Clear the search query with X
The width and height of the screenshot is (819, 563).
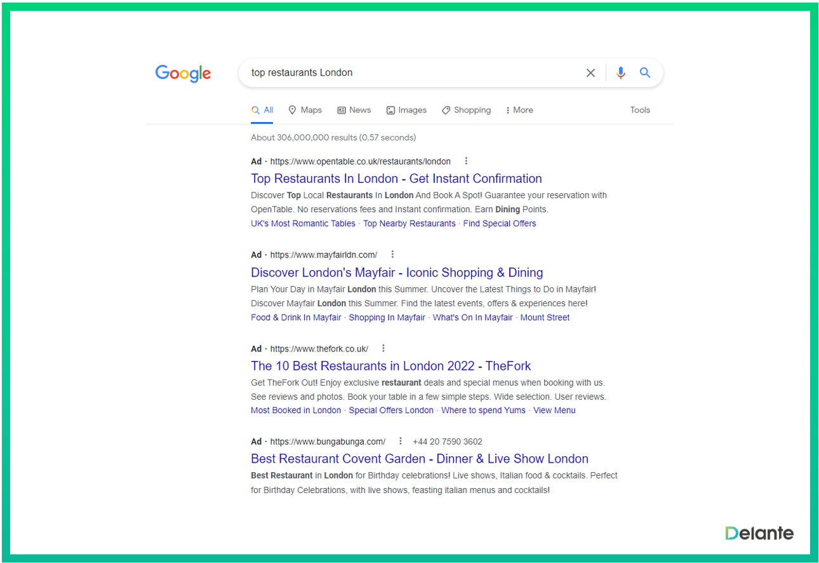click(x=590, y=73)
